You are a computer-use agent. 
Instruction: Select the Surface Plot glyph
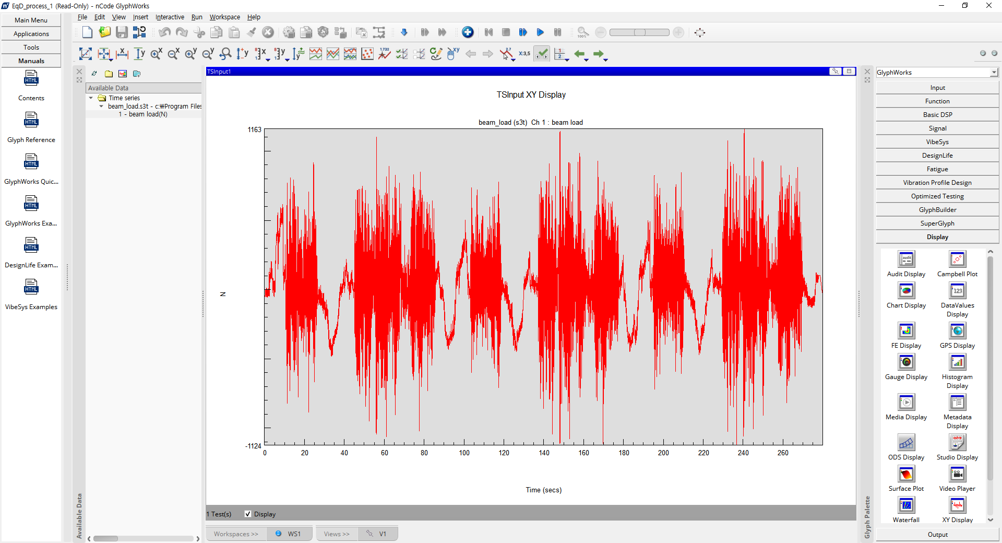click(906, 478)
